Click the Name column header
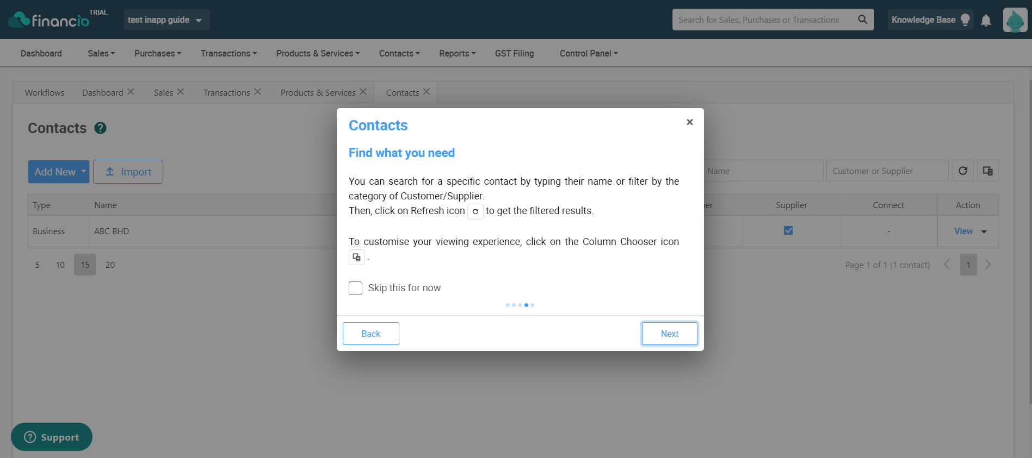The width and height of the screenshot is (1032, 458). [105, 205]
